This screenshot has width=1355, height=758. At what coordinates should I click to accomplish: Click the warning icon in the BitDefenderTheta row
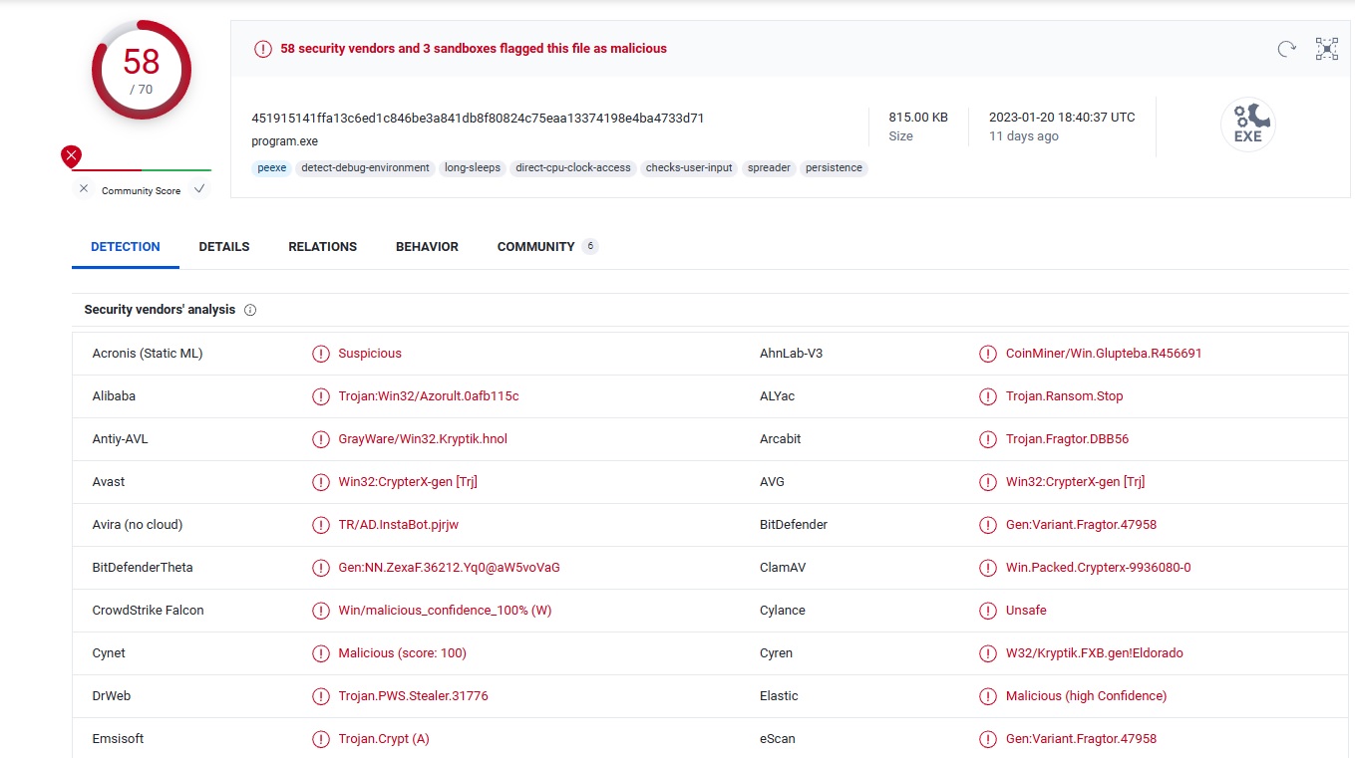click(x=321, y=568)
